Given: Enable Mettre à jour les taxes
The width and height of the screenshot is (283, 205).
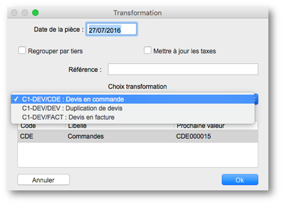Looking at the screenshot, I should 147,51.
